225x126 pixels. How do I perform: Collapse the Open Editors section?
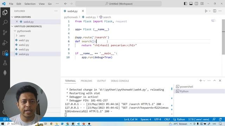[x=12, y=17]
